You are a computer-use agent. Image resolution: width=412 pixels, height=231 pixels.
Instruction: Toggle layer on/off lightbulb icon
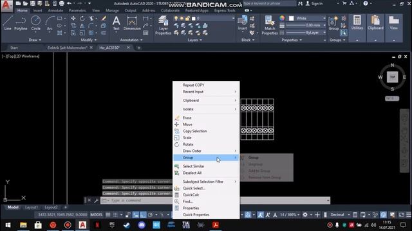pos(176,19)
